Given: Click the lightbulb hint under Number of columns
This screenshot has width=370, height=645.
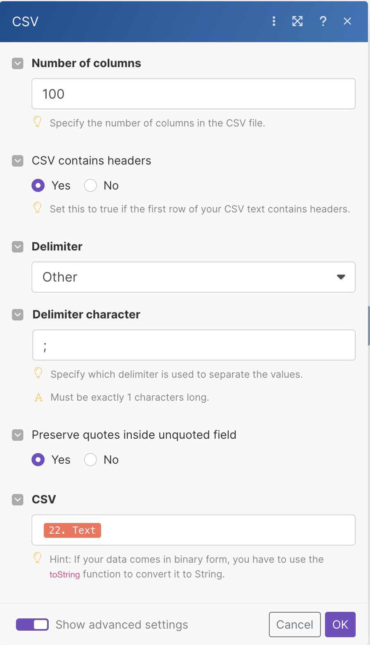Looking at the screenshot, I should coord(37,122).
